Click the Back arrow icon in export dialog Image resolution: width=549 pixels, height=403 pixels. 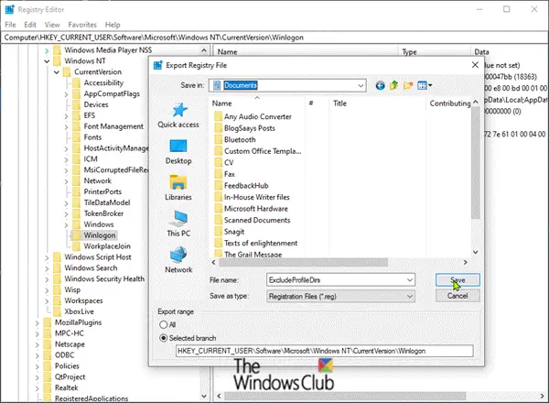pos(380,85)
